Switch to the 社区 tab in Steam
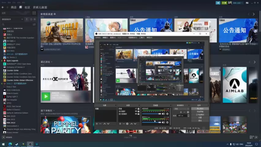 click(27, 7)
